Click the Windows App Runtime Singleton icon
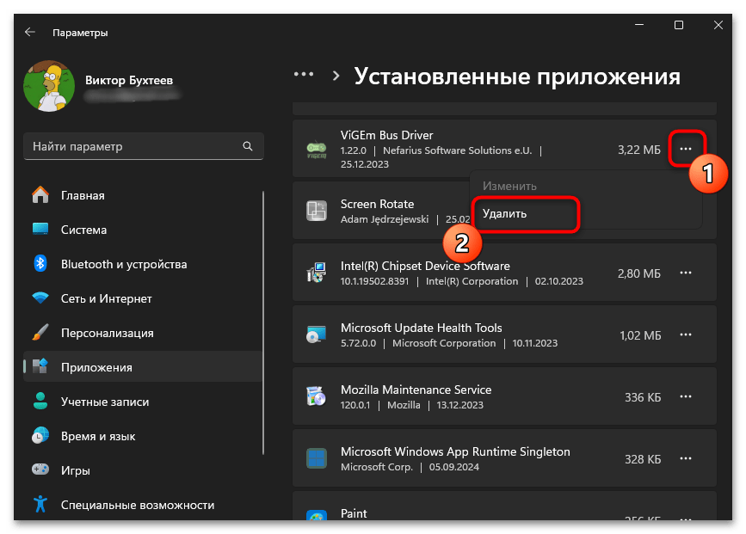 [x=317, y=458]
